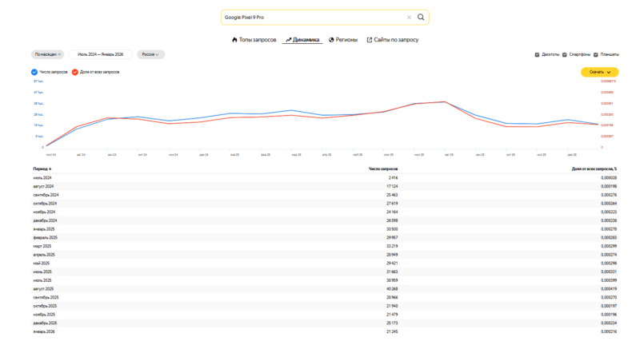
Task: Click the июль 2024 period row
Action: coord(325,178)
